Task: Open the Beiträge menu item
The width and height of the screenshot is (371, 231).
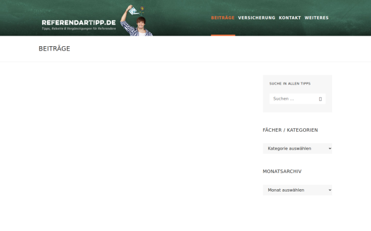Action: click(x=223, y=18)
